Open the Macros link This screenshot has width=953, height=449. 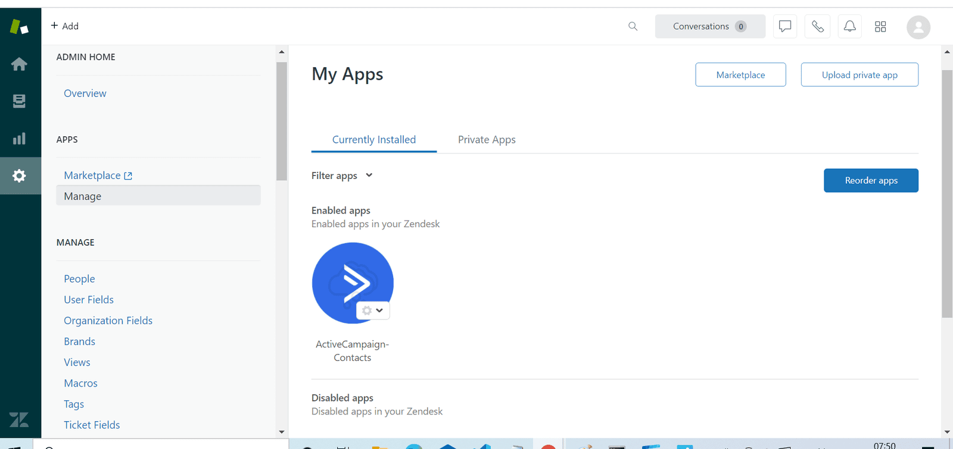point(80,384)
